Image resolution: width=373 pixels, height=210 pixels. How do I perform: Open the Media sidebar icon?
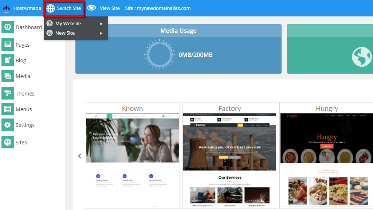tap(8, 76)
